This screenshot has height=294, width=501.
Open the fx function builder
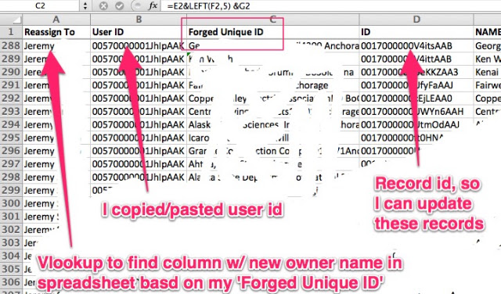click(x=153, y=5)
